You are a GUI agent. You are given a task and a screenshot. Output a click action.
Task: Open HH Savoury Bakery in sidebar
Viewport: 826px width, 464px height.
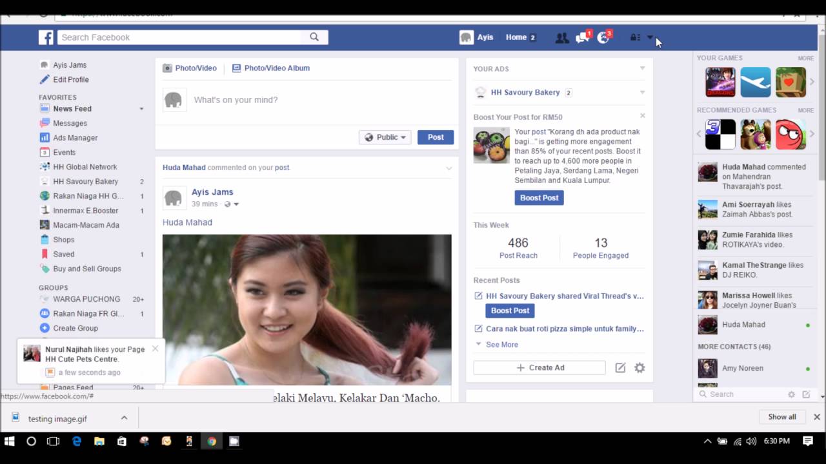coord(86,182)
